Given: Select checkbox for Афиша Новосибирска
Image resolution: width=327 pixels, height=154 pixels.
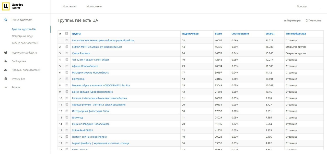Looking at the screenshot, I should pos(67,66).
